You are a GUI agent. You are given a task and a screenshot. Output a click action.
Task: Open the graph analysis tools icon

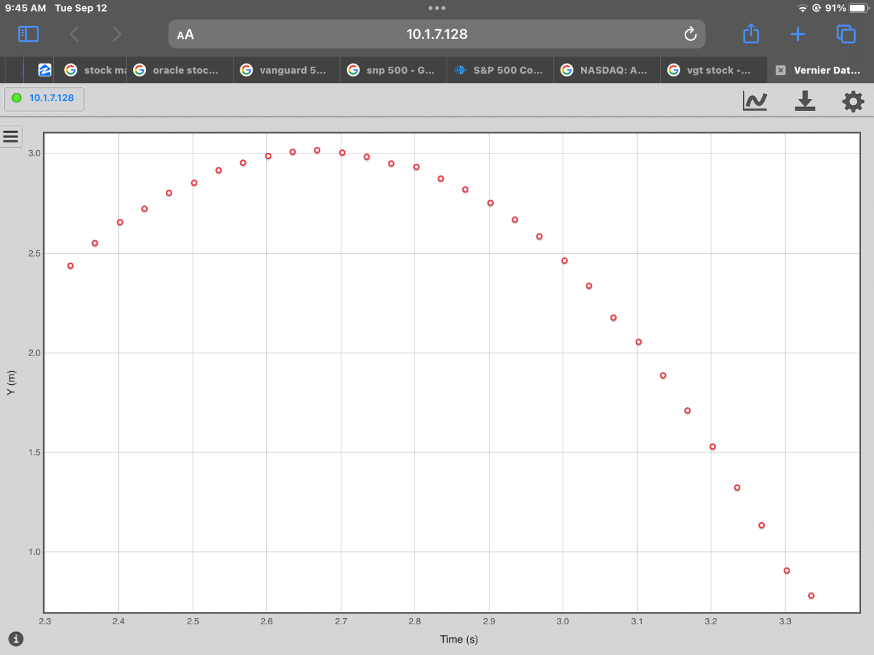click(x=755, y=101)
